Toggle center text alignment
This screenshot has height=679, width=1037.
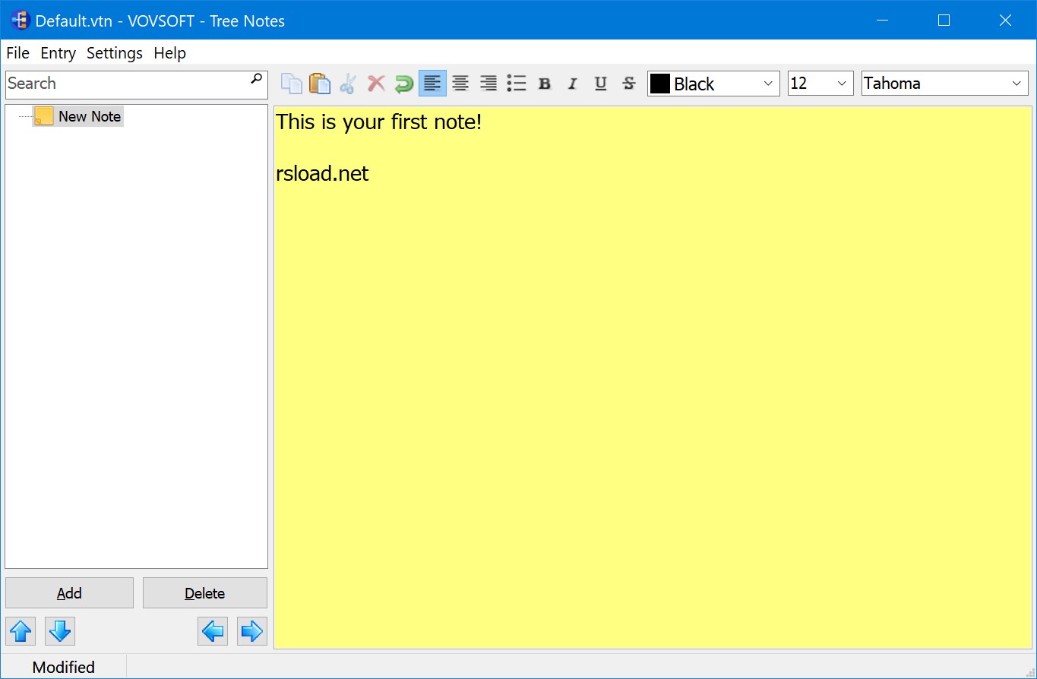pos(460,84)
